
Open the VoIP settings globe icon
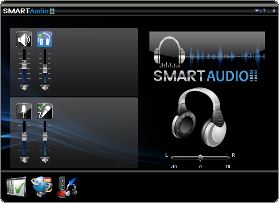42,187
